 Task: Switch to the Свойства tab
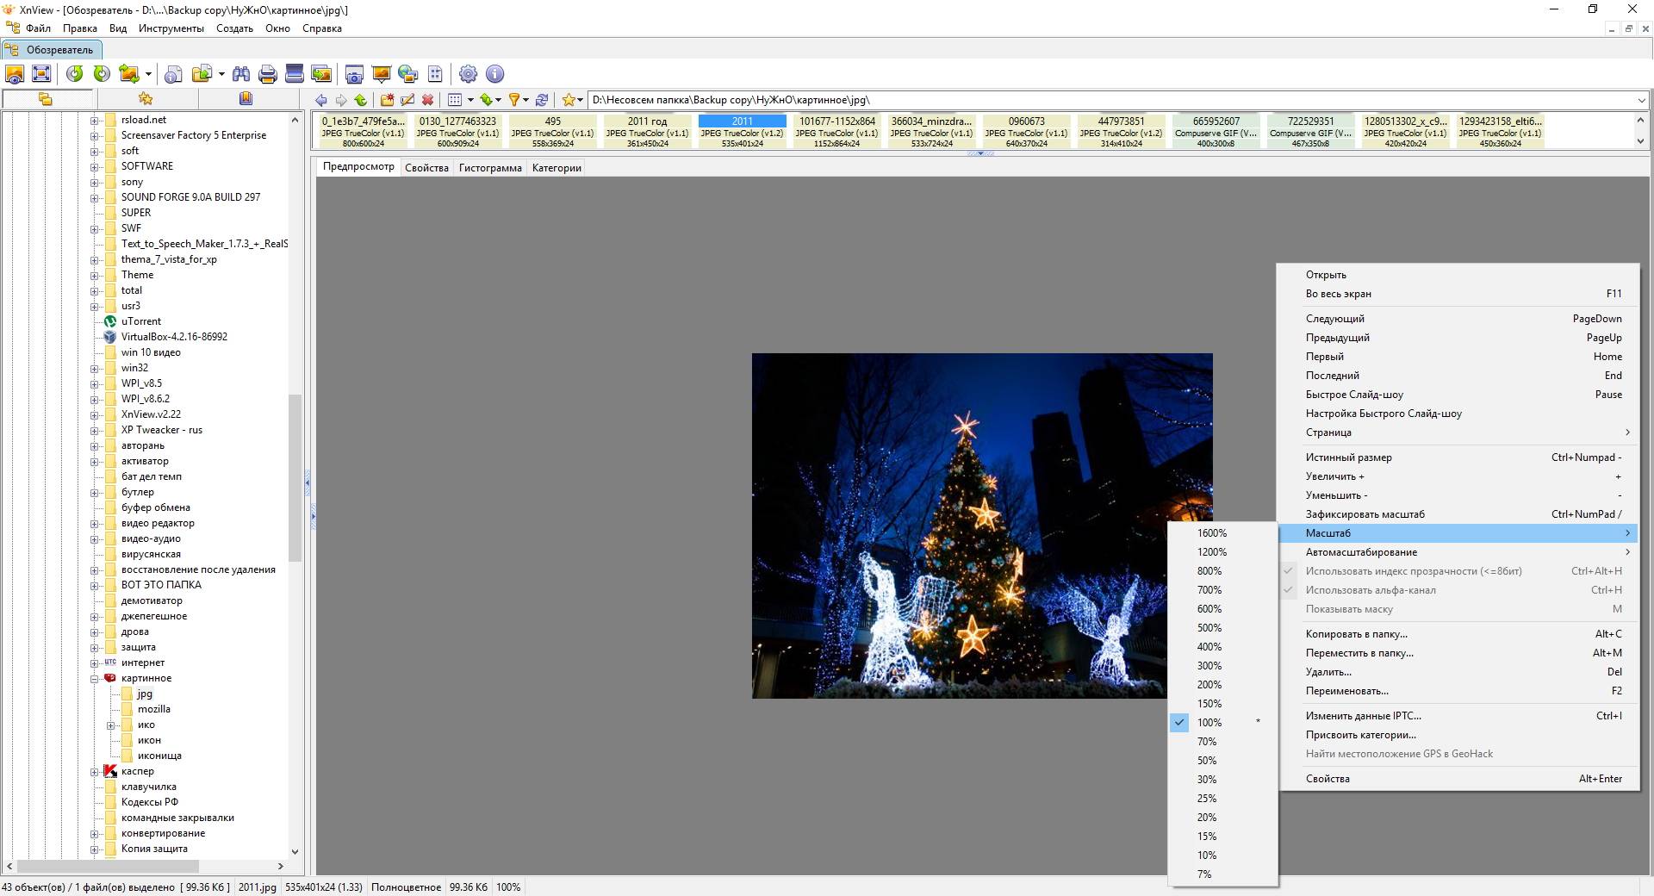point(426,168)
